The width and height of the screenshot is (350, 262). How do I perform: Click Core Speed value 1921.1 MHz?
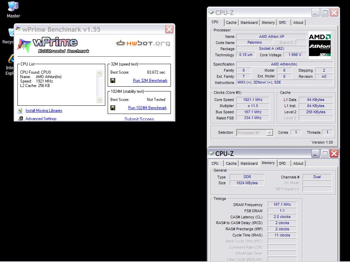point(253,100)
